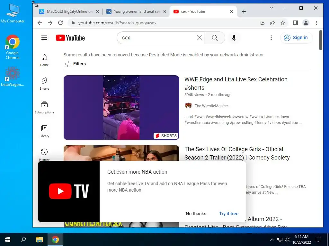Screen dimensions: 329x246
Task: Go forward with Chrome's forward arrow
Action: click(50, 23)
